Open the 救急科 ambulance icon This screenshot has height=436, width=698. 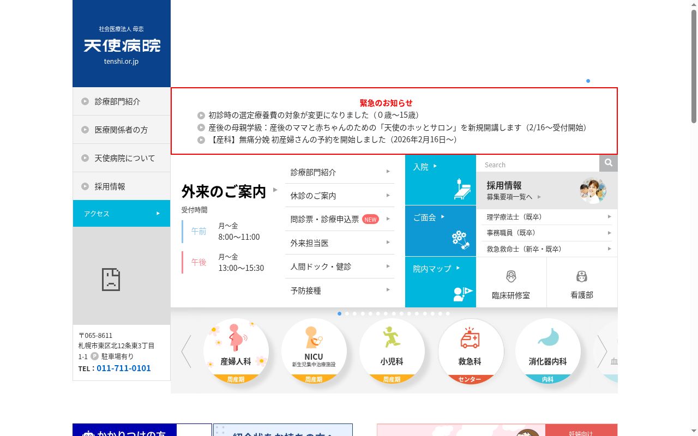tap(470, 351)
